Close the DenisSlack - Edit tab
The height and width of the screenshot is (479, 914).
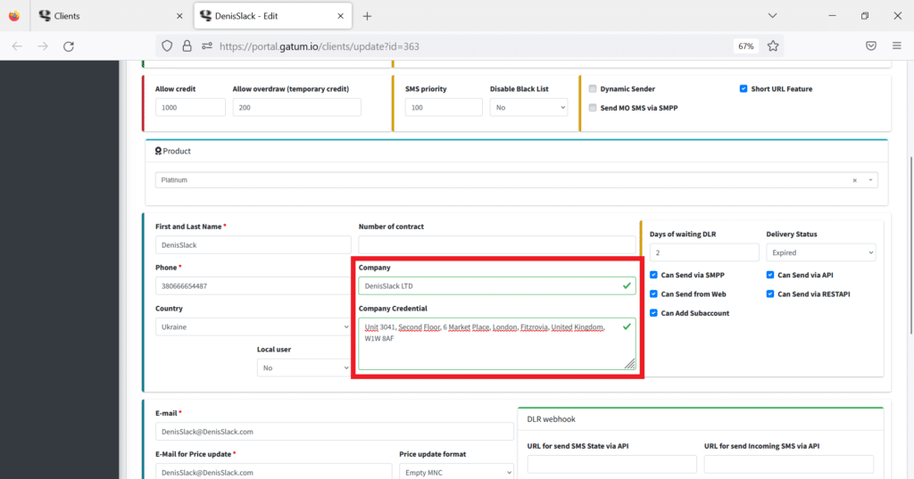[x=342, y=16]
